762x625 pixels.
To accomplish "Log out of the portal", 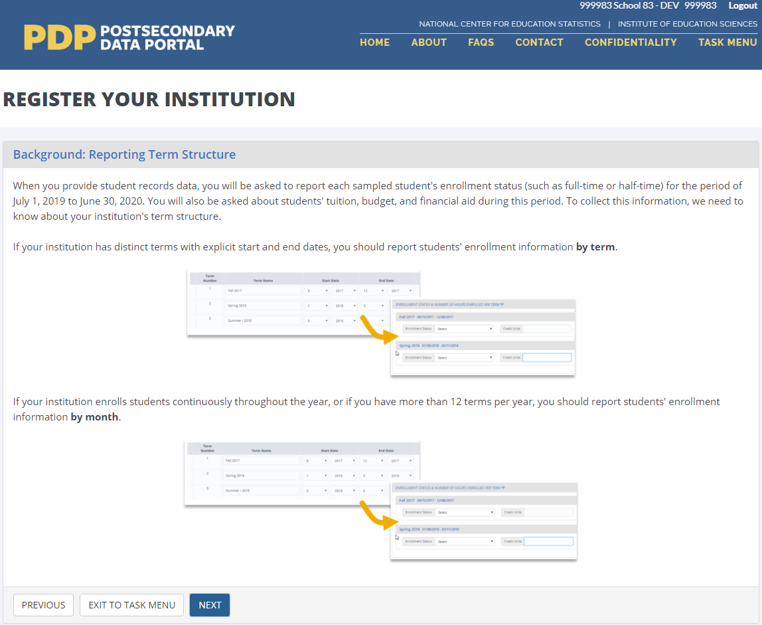I will pos(742,5).
